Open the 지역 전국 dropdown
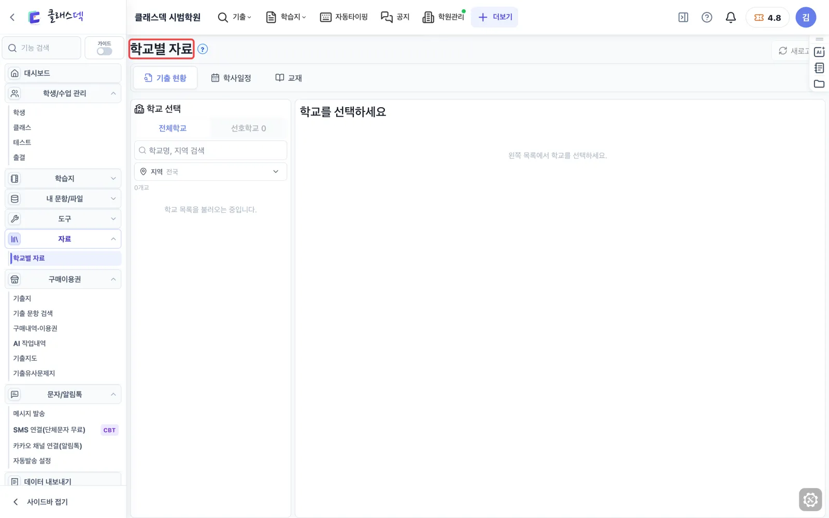The width and height of the screenshot is (829, 518). pos(210,171)
